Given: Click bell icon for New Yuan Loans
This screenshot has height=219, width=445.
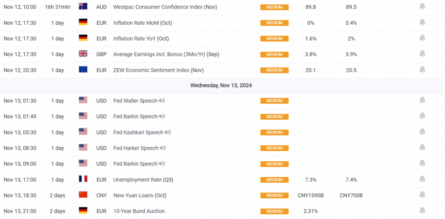Looking at the screenshot, I should pos(422,195).
